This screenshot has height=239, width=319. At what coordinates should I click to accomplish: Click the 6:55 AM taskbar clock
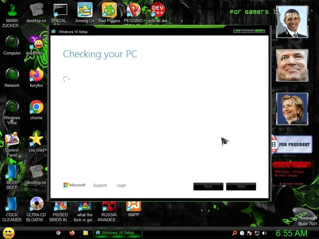click(291, 233)
